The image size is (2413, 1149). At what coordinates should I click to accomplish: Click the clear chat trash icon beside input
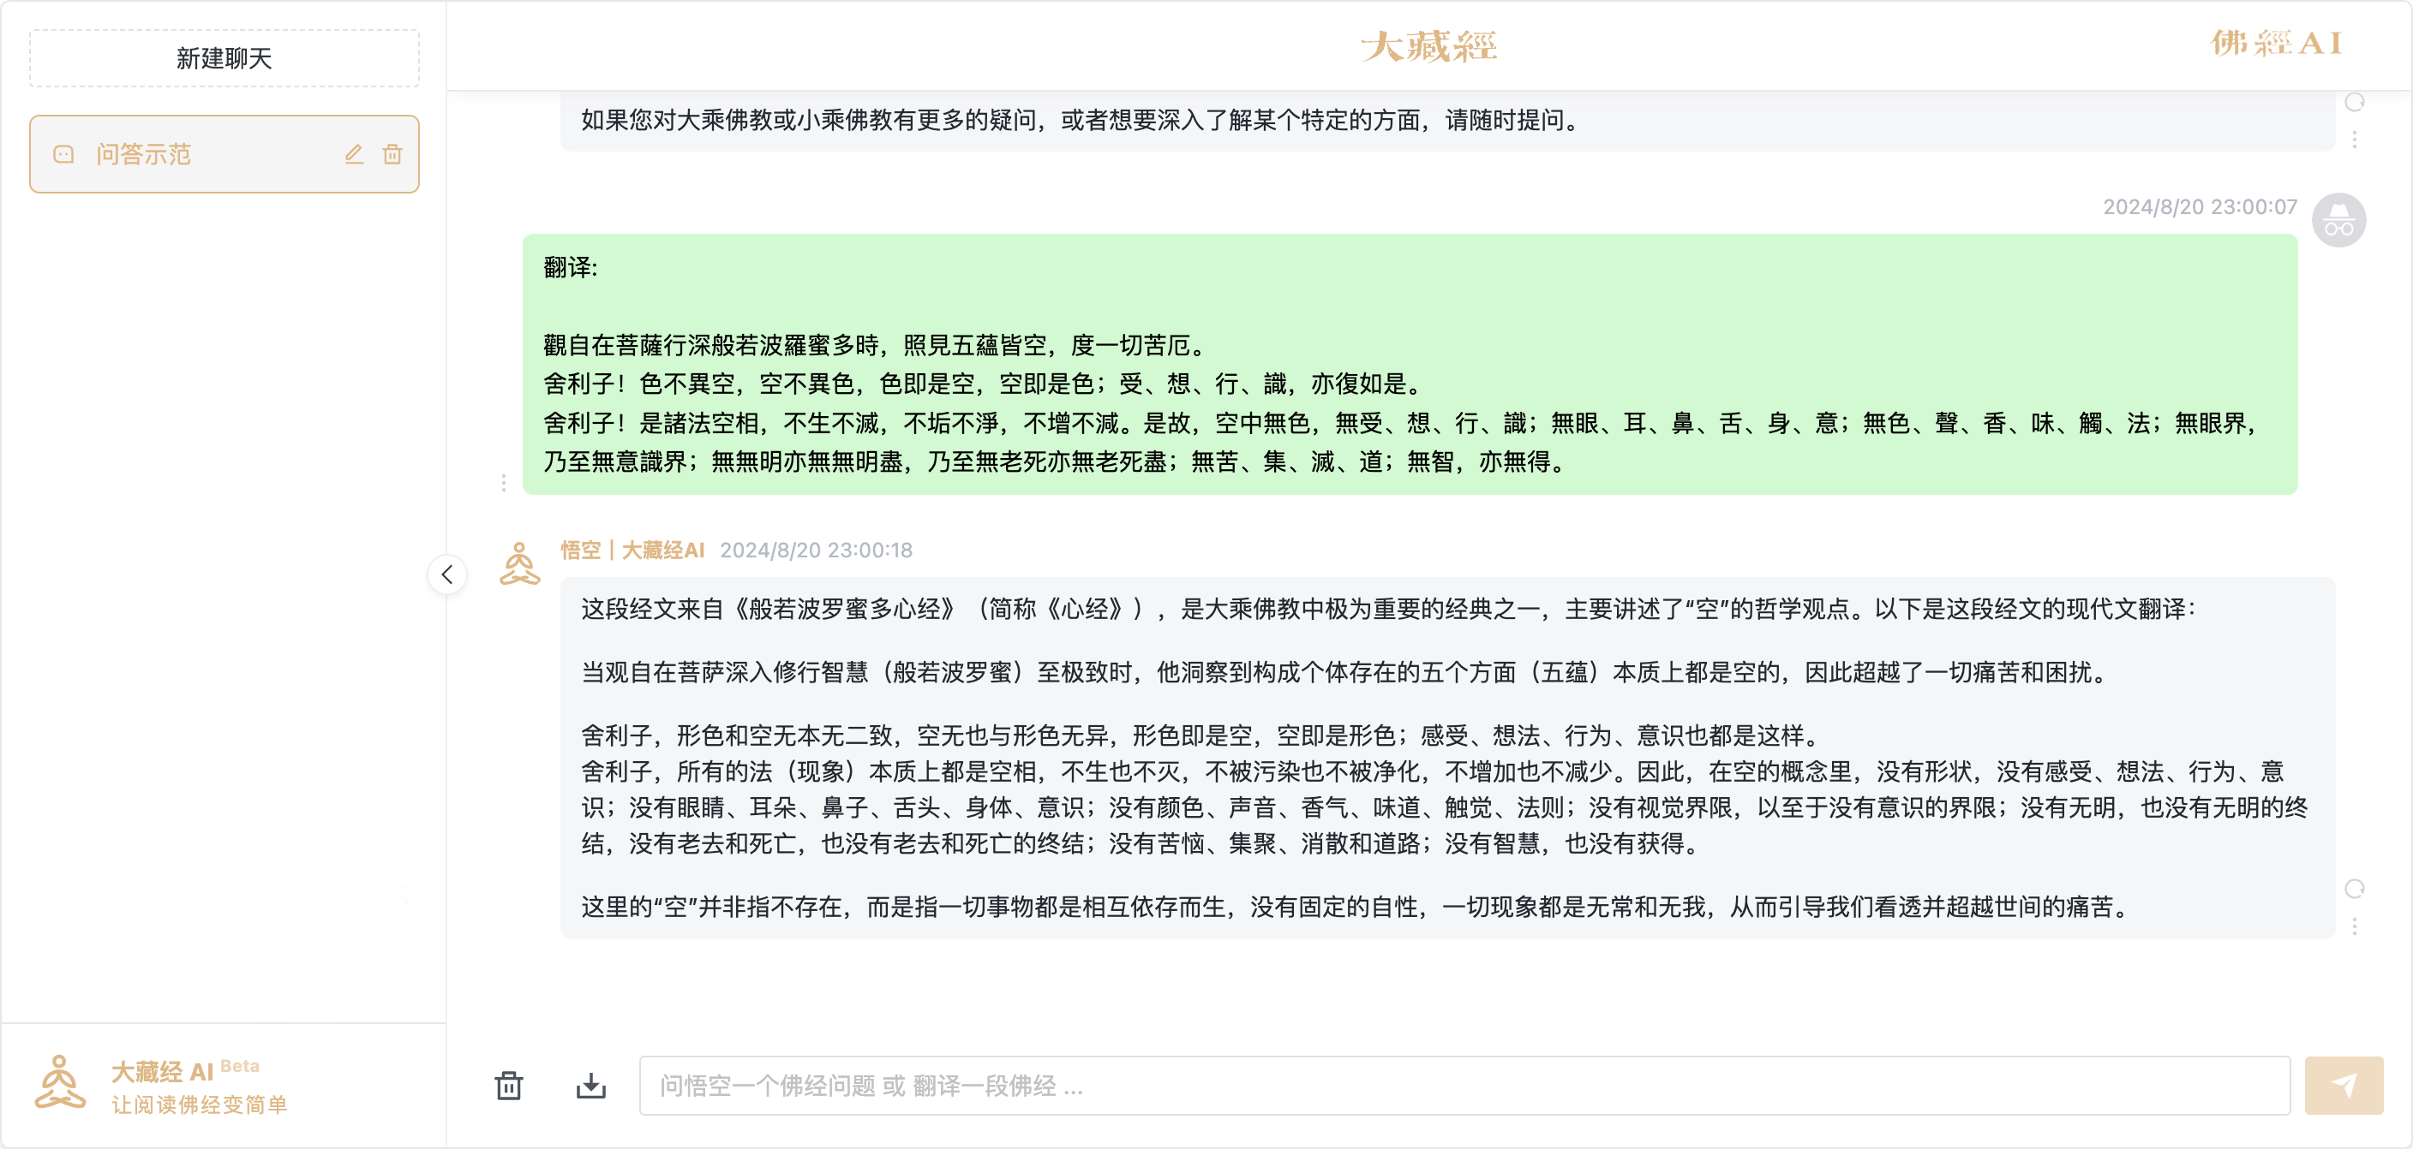(x=509, y=1086)
